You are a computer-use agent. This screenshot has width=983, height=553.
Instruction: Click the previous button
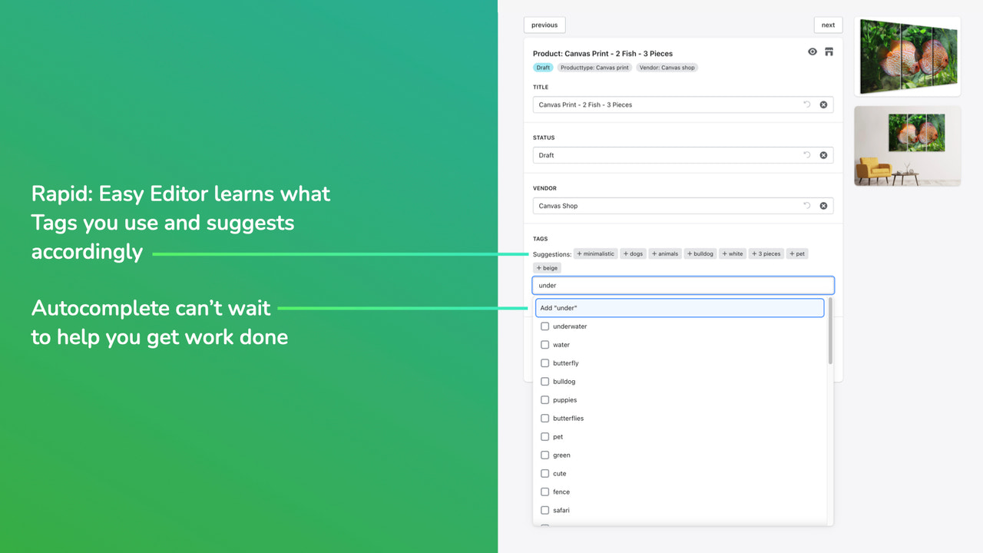[x=544, y=25]
